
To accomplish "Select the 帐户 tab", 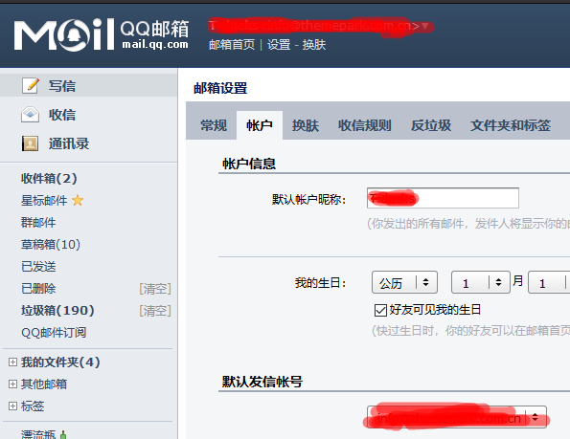I will [260, 125].
